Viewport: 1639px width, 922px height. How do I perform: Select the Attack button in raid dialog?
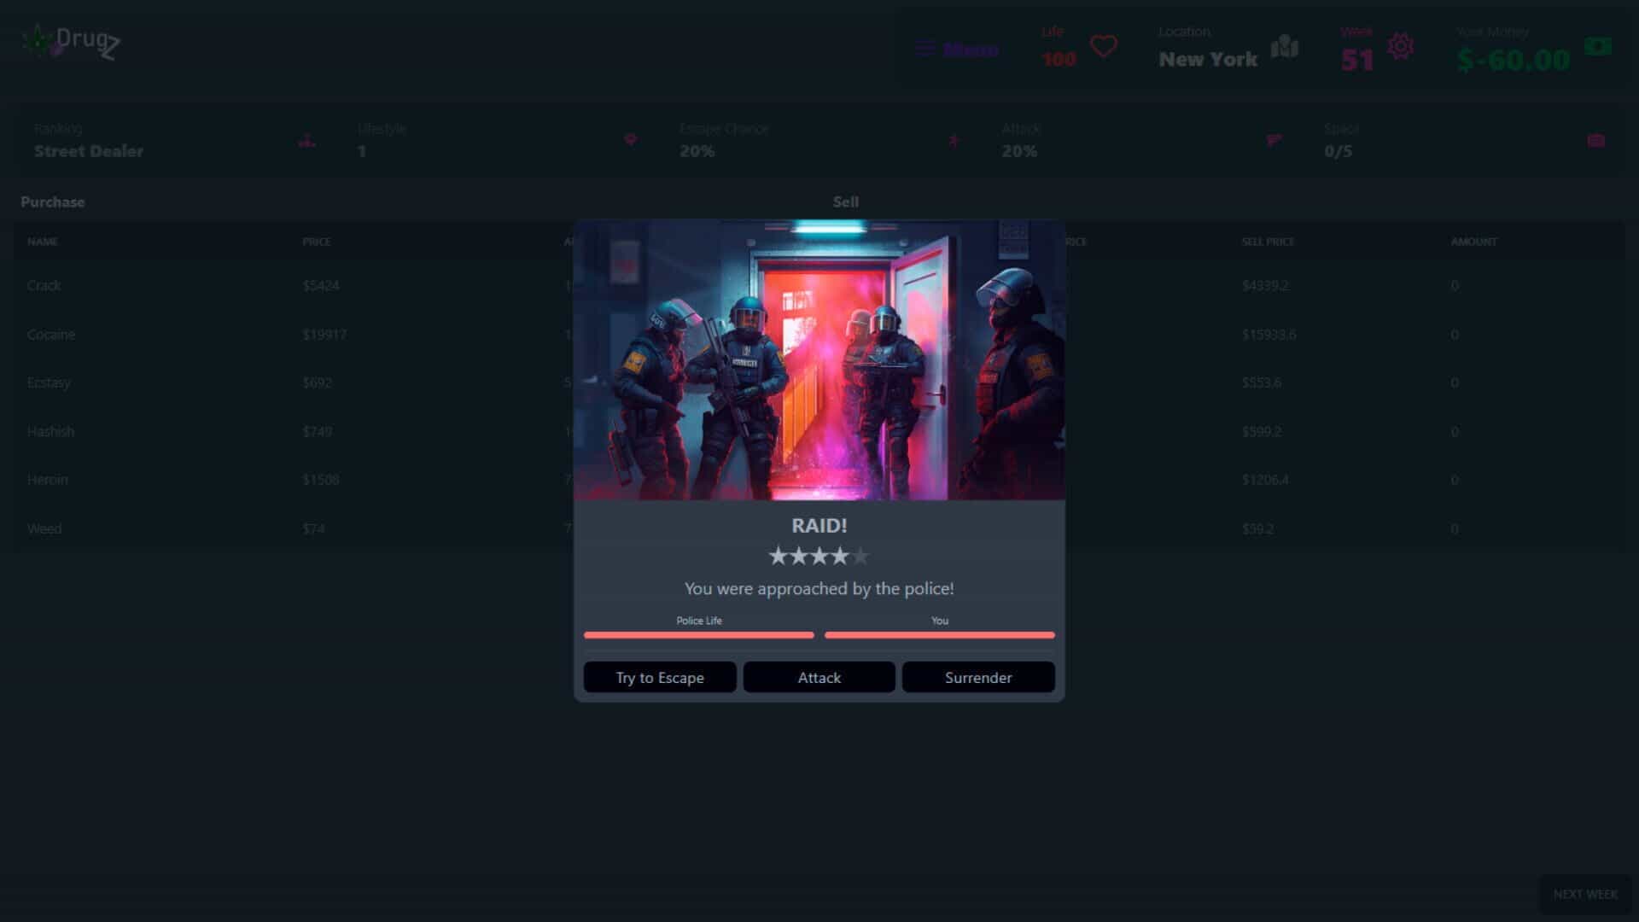819,677
